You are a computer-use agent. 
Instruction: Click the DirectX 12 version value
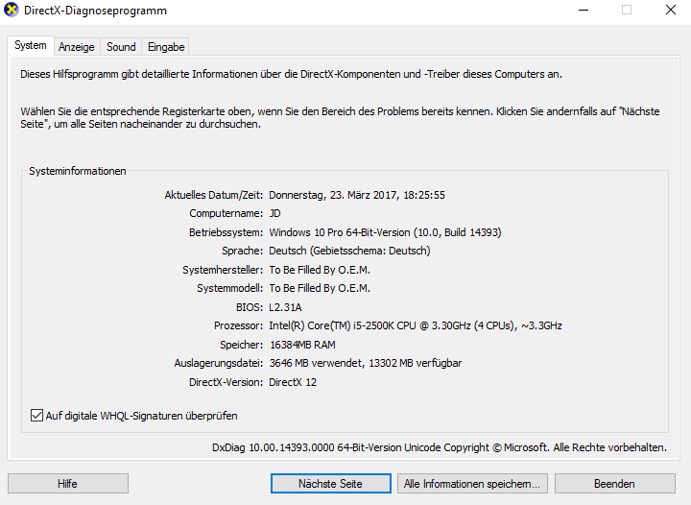293,382
